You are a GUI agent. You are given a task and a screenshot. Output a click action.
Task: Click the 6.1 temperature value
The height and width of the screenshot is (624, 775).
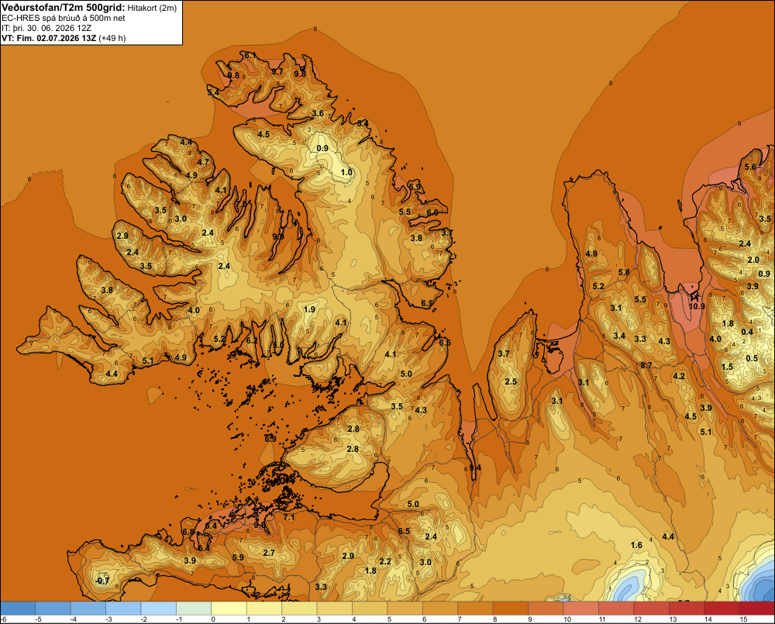[250, 55]
